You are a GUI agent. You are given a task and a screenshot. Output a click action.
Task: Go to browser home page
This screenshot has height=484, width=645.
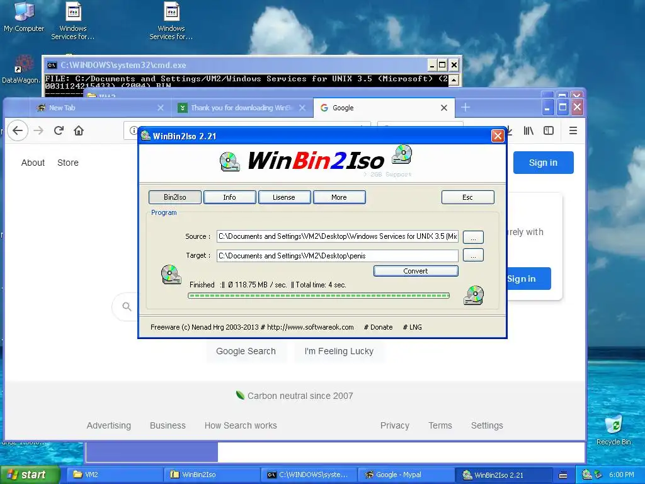[x=79, y=130]
